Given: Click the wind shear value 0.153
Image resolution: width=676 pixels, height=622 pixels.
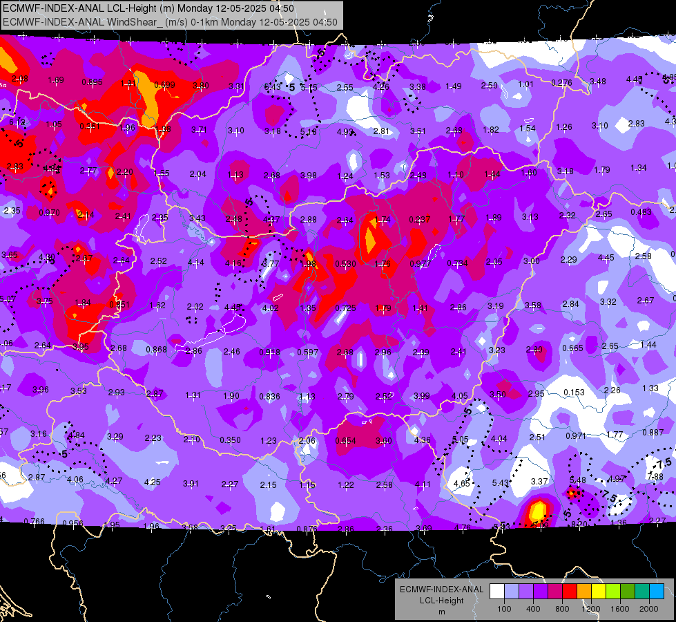Looking at the screenshot, I should pyautogui.click(x=574, y=393).
